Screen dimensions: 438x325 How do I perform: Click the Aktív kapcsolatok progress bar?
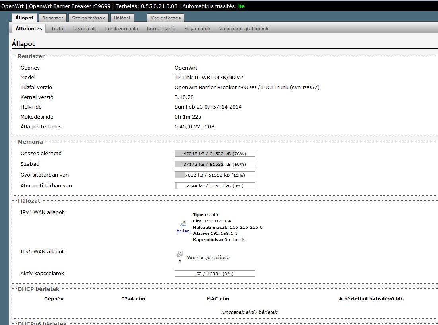[x=214, y=274]
